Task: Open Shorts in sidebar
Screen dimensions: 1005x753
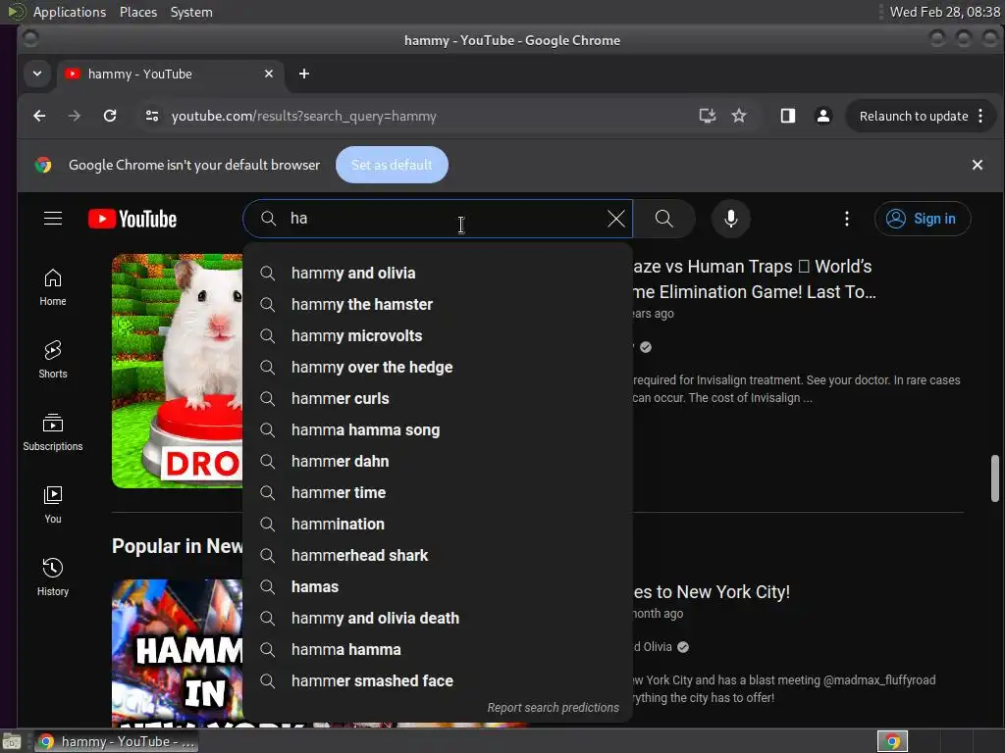Action: (53, 359)
